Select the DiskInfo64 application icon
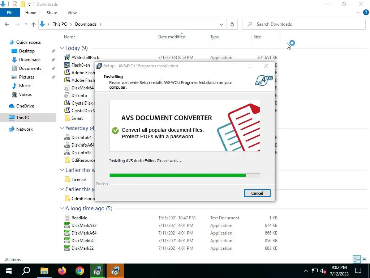The image size is (370, 278). point(67,137)
